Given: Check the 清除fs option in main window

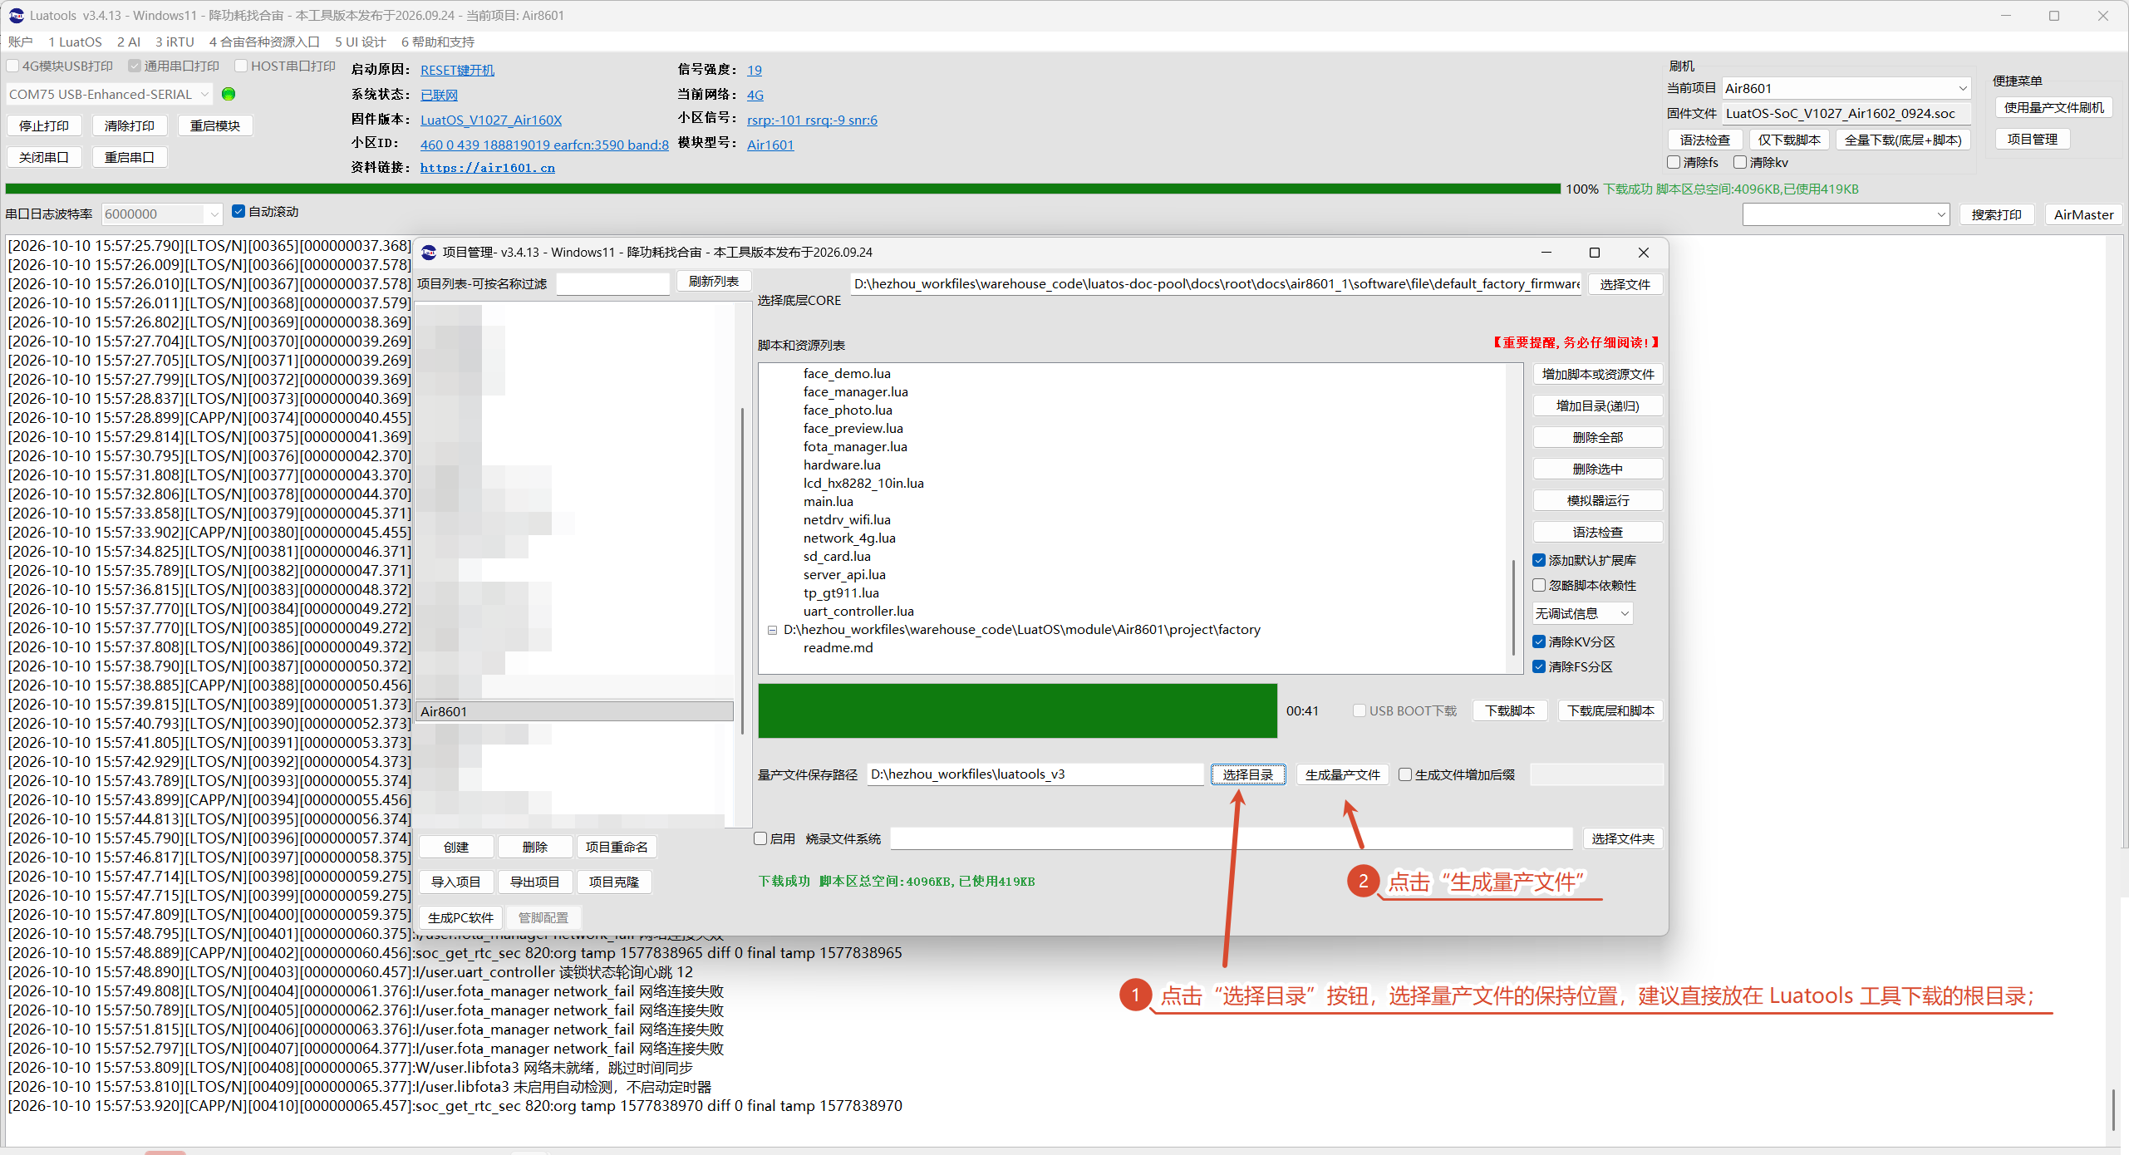Looking at the screenshot, I should pos(1674,162).
